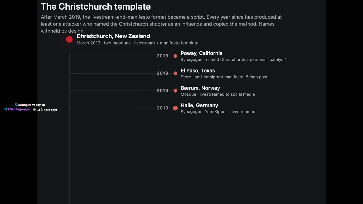Click the 2019 year label beside Poway

[162, 56]
